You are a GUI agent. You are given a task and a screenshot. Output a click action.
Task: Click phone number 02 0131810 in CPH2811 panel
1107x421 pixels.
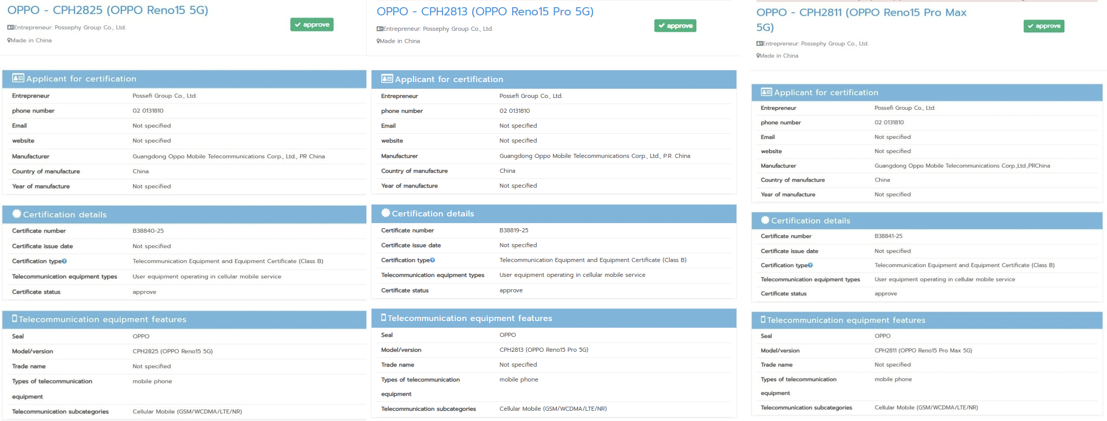point(889,123)
